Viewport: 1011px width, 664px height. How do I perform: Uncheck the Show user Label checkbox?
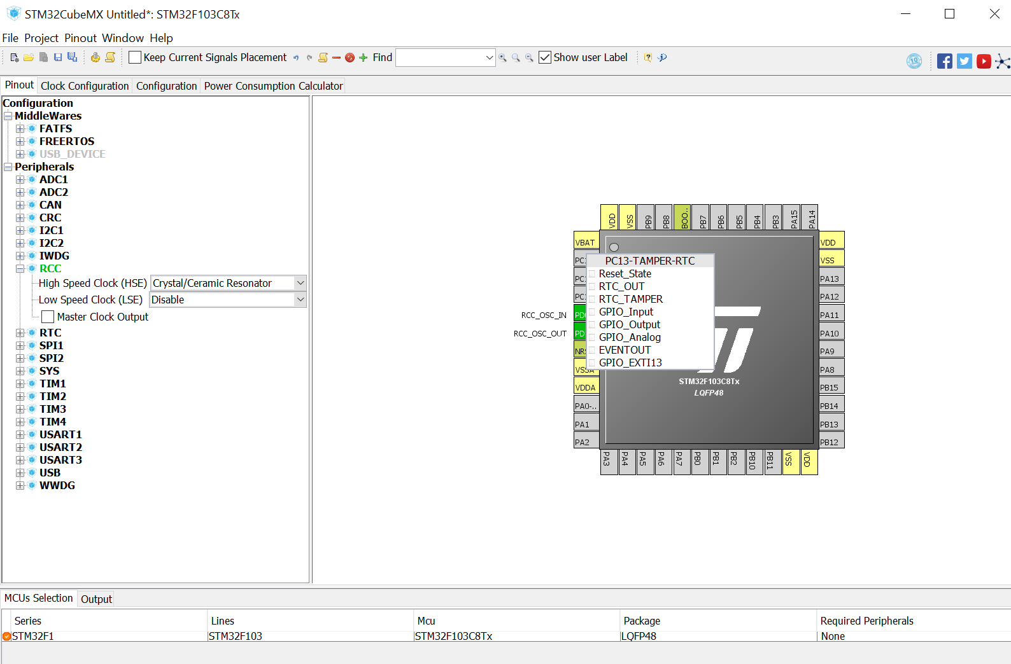[x=545, y=57]
